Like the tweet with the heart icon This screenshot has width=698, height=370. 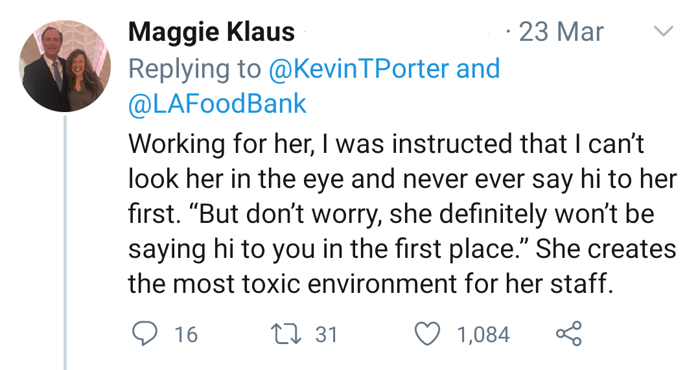pos(426,334)
